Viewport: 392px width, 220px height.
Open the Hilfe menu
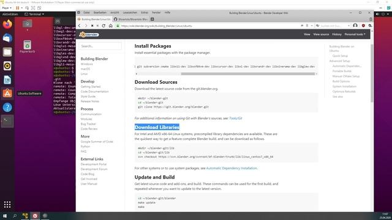point(167,12)
